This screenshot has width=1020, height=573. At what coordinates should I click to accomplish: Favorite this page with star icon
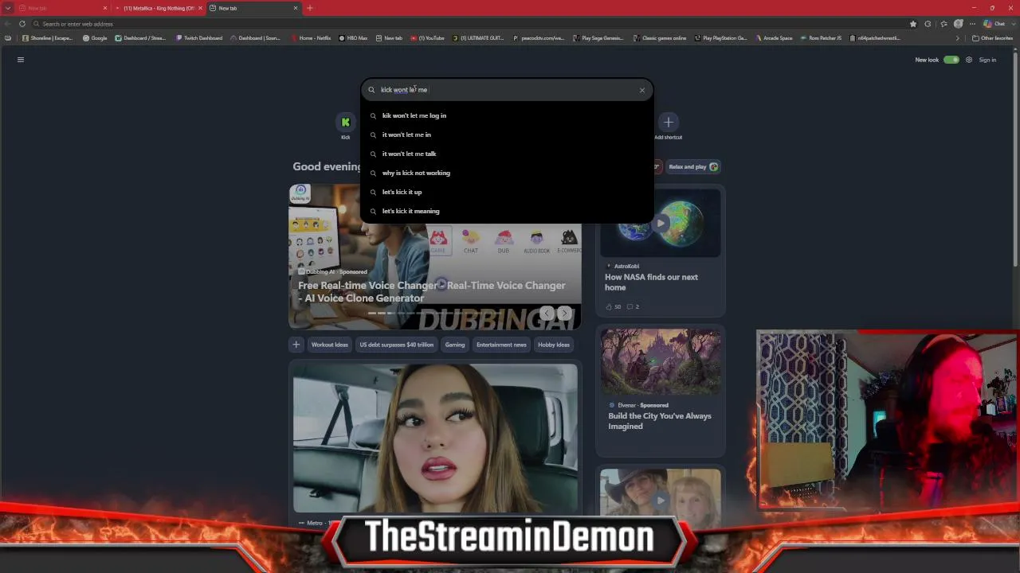point(913,24)
